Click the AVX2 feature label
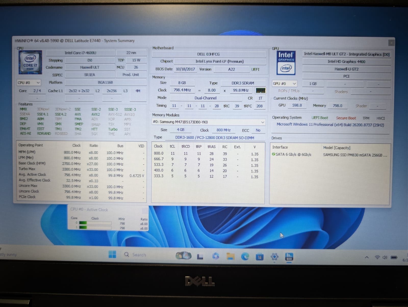 96,114
